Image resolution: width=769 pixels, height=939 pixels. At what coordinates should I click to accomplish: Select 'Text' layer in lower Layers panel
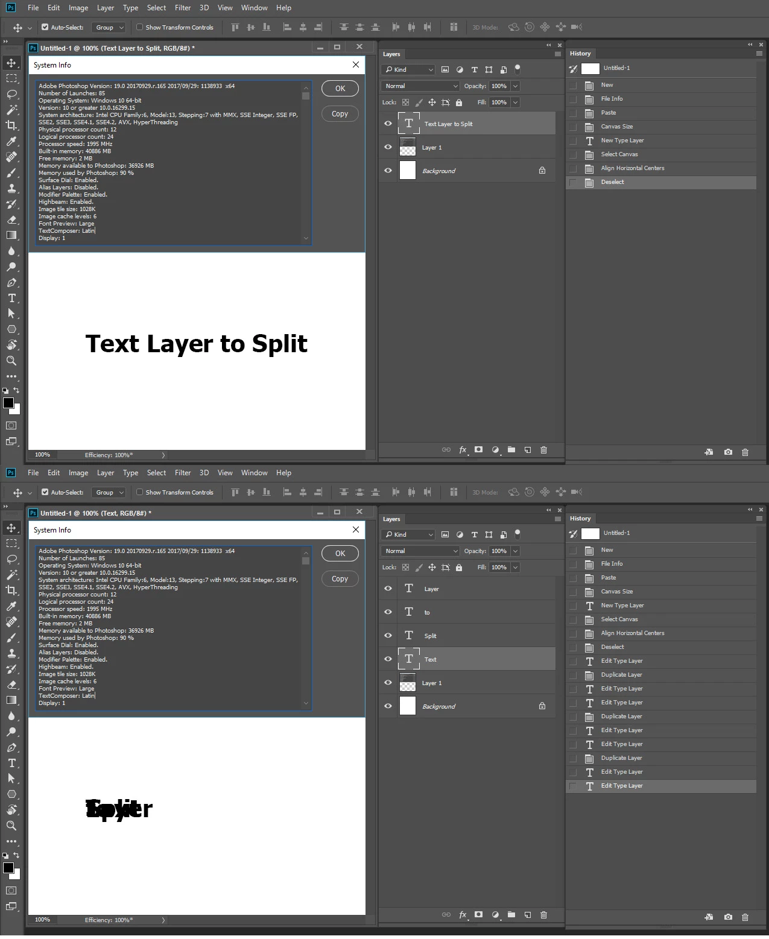point(467,659)
